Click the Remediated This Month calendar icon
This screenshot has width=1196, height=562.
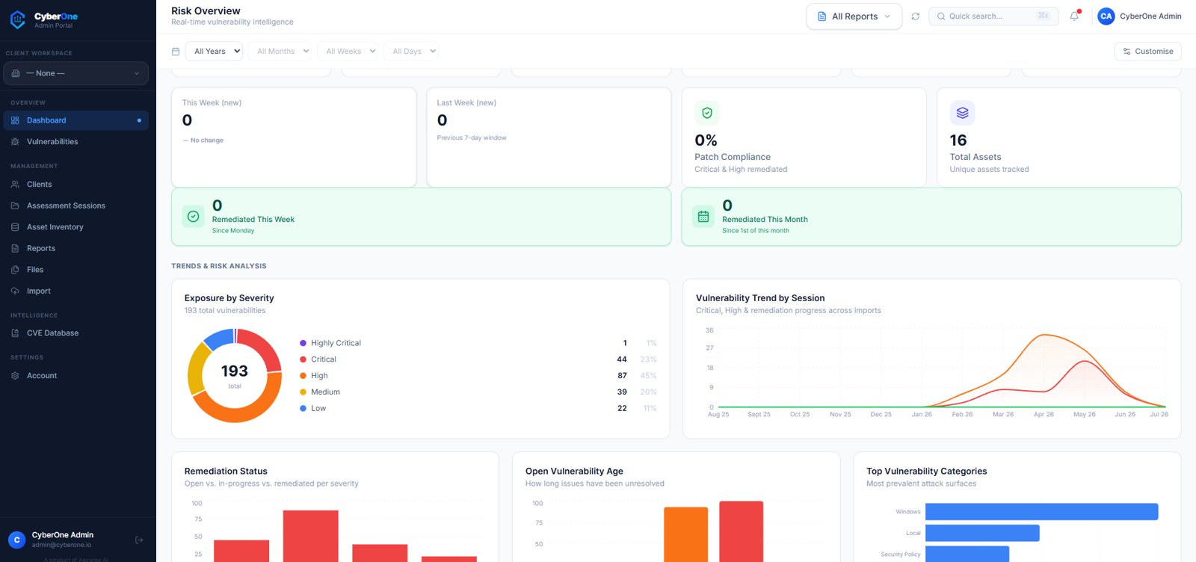703,216
